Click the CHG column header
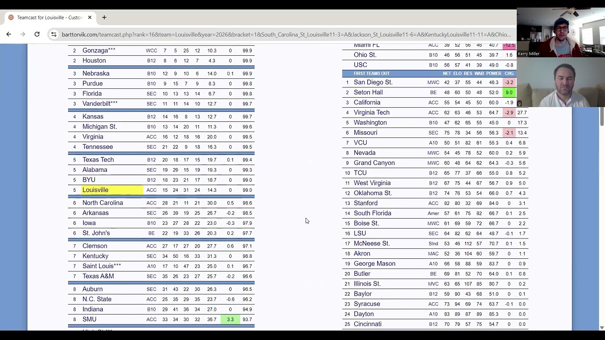 (x=509, y=74)
